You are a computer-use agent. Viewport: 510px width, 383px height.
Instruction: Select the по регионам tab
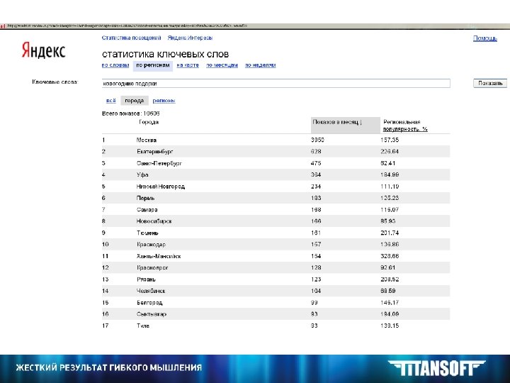pyautogui.click(x=153, y=65)
